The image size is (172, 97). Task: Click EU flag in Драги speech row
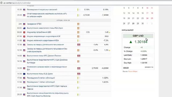tap(24, 74)
